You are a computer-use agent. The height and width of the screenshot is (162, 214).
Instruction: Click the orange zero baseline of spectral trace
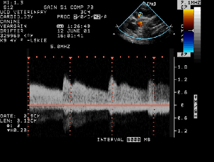[x=98, y=106]
